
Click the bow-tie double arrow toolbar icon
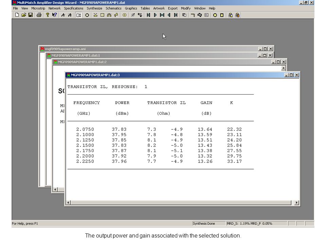click(162, 15)
